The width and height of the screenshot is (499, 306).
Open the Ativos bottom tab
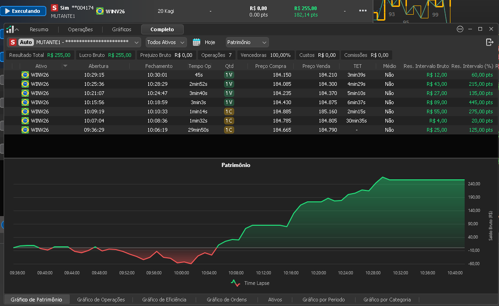click(275, 300)
